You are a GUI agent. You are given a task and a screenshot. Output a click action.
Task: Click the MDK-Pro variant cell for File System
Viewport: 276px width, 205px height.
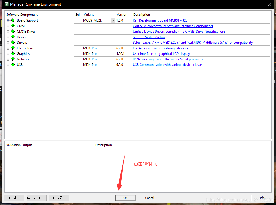click(99, 48)
